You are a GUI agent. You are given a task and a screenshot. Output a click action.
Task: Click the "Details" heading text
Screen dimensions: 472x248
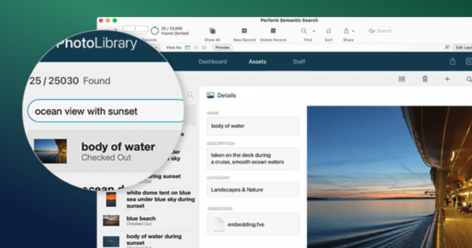(227, 95)
